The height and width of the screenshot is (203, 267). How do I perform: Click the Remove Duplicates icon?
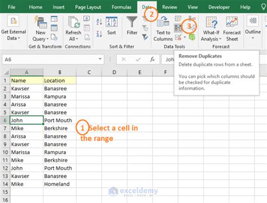pyautogui.click(x=178, y=28)
